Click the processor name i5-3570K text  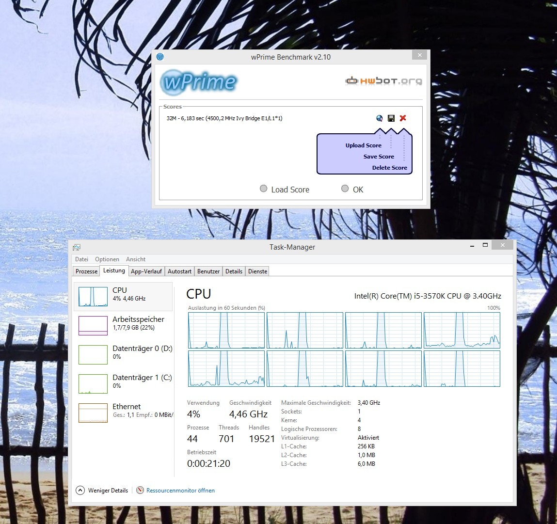(x=428, y=296)
